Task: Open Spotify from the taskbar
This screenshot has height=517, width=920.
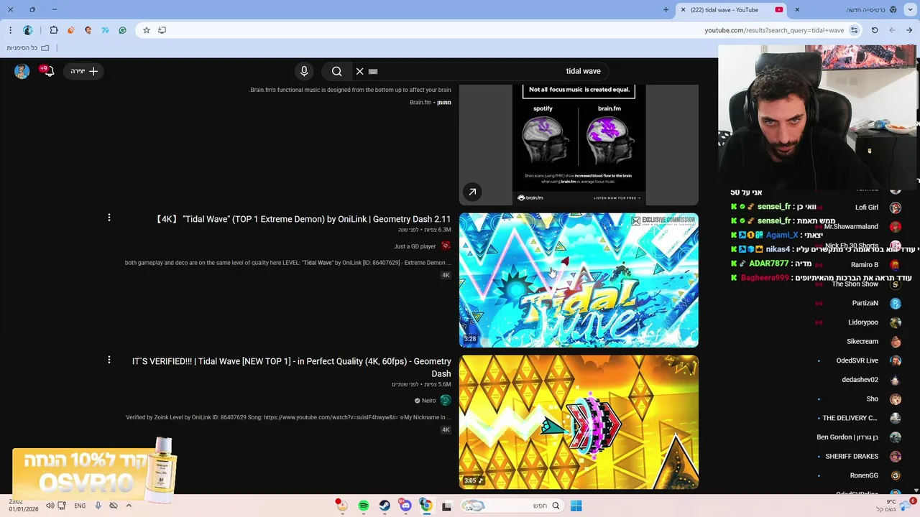Action: (x=364, y=506)
